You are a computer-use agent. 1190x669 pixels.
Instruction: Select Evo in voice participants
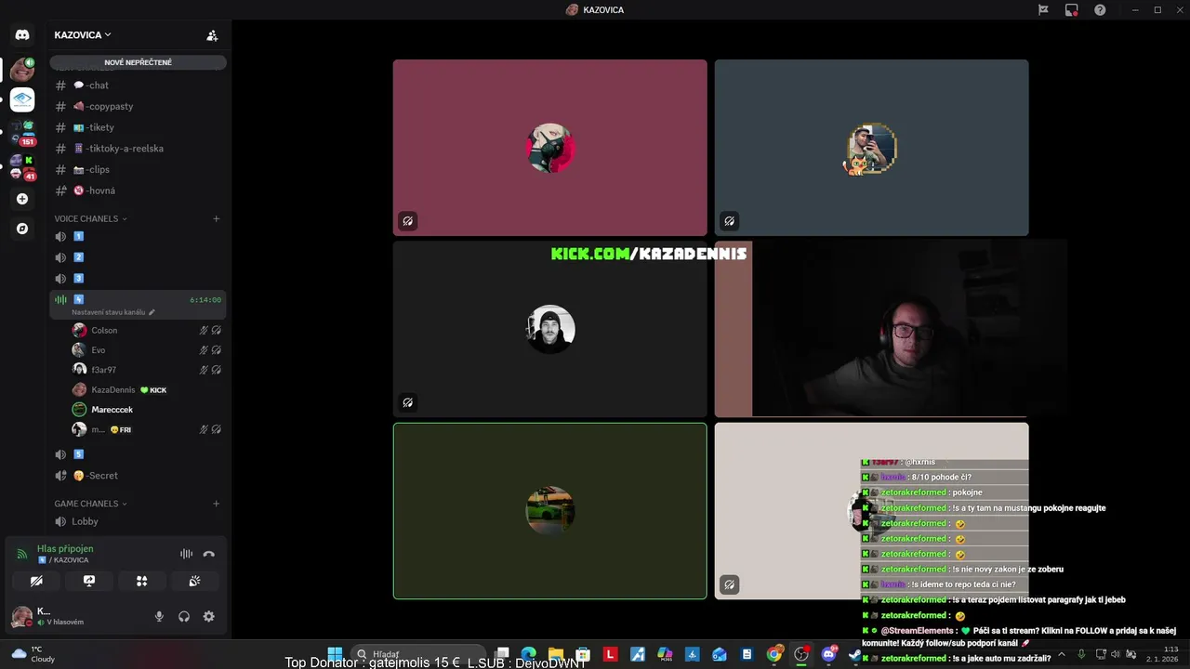tap(147, 350)
